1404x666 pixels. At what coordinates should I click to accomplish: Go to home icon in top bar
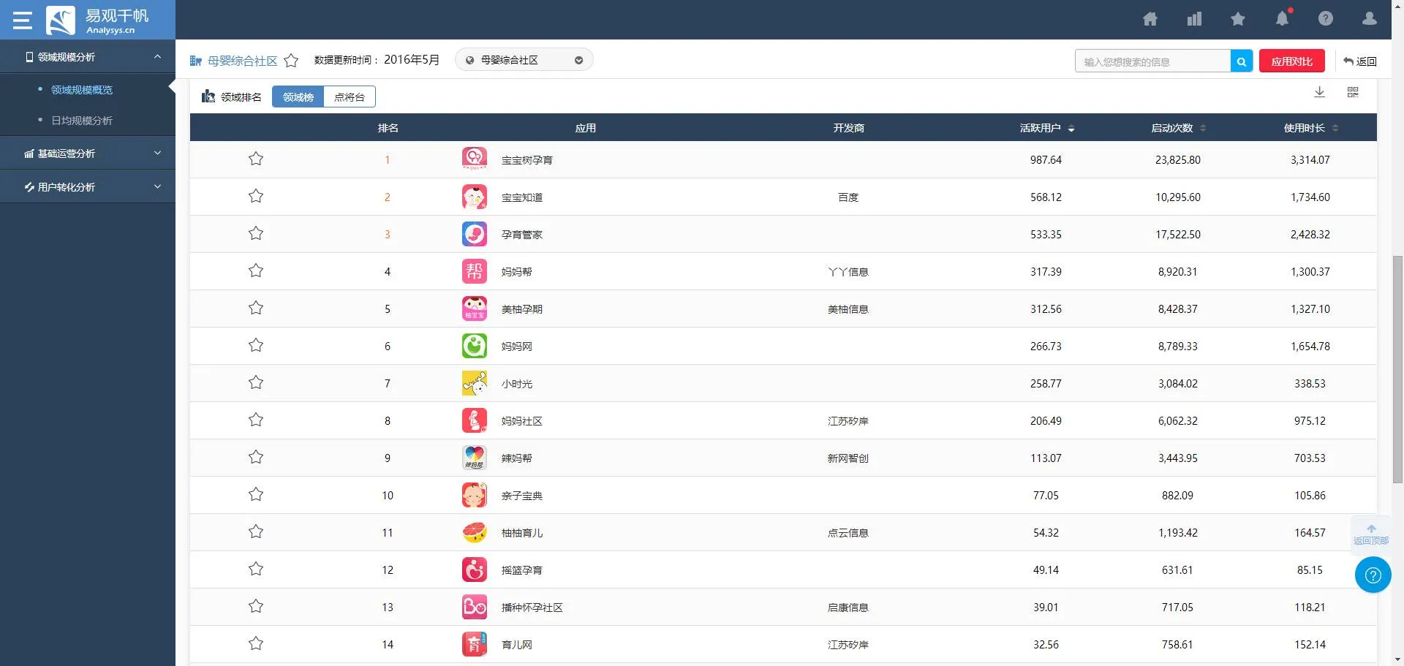1150,19
